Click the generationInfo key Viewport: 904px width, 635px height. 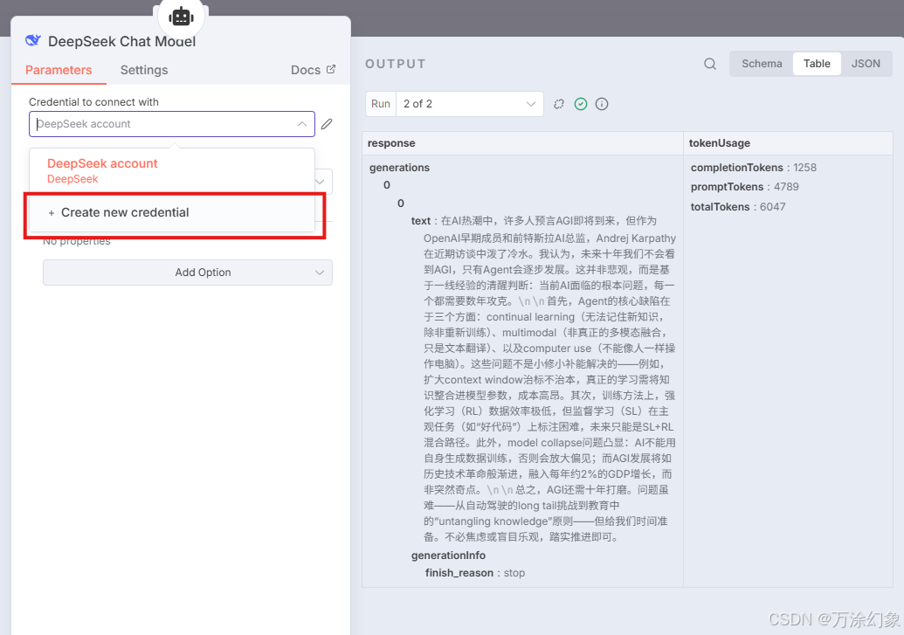point(449,556)
